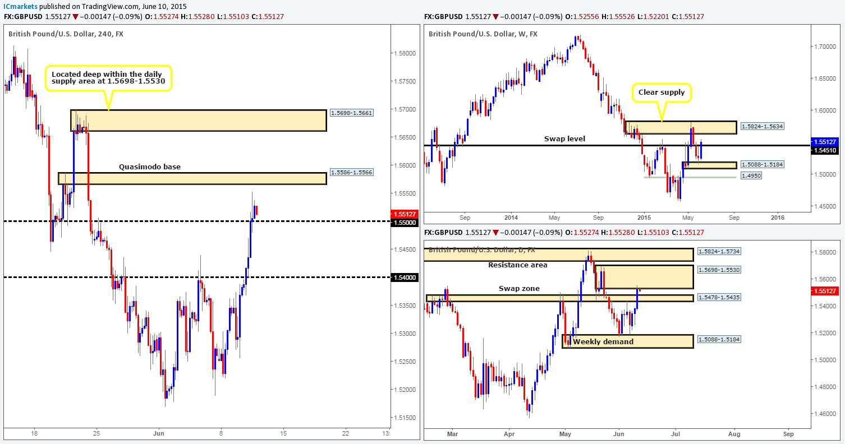The height and width of the screenshot is (444, 845).
Task: Select the 'Resistance area' text on daily chart
Action: pos(518,265)
